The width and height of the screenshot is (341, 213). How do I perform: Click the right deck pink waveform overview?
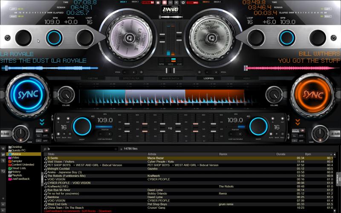292,68
